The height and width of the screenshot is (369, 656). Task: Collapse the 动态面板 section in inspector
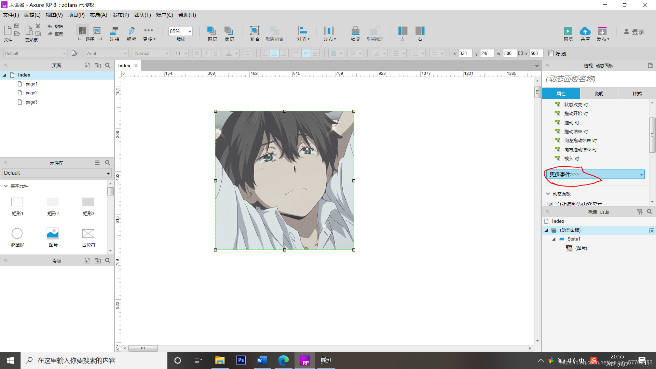548,194
